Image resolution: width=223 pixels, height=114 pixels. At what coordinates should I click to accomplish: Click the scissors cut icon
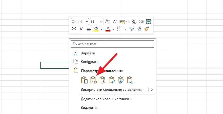(x=75, y=53)
